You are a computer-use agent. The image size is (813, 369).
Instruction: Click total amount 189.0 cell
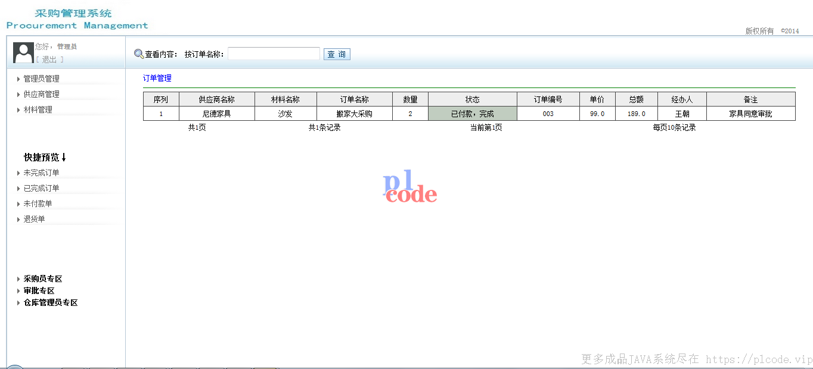(637, 114)
